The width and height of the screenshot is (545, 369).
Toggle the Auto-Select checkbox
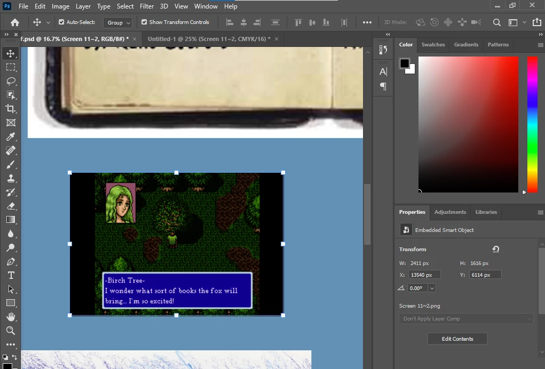[x=61, y=22]
